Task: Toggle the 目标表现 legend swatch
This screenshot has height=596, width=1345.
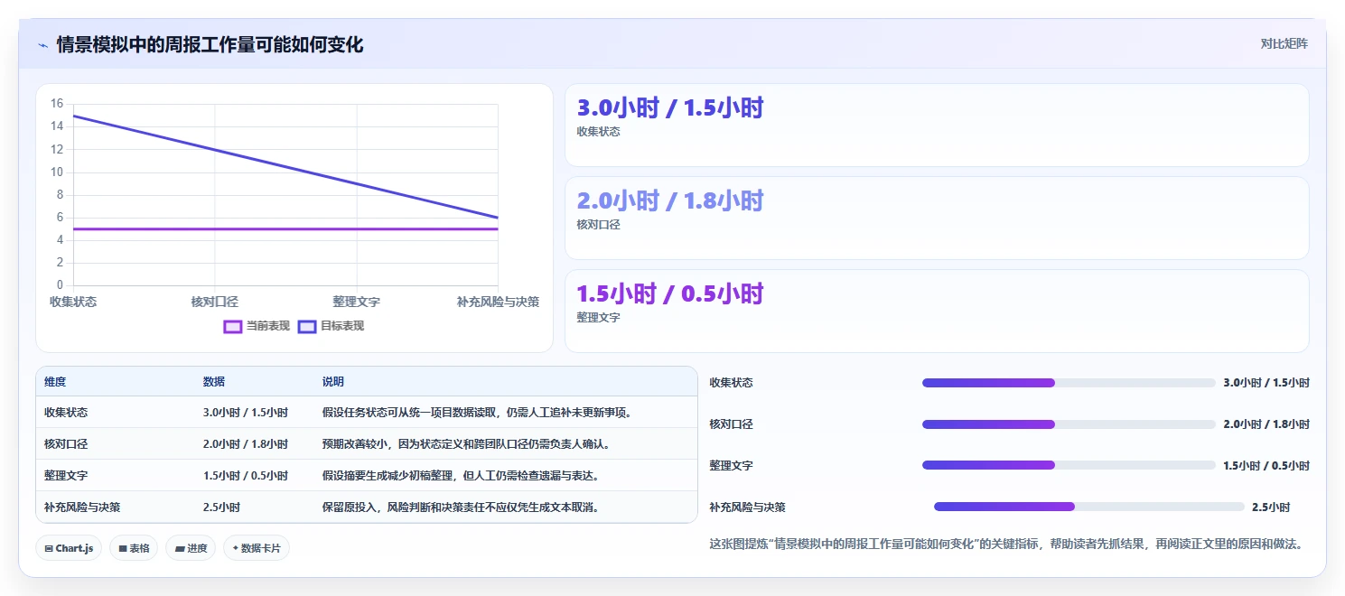Action: tap(307, 326)
